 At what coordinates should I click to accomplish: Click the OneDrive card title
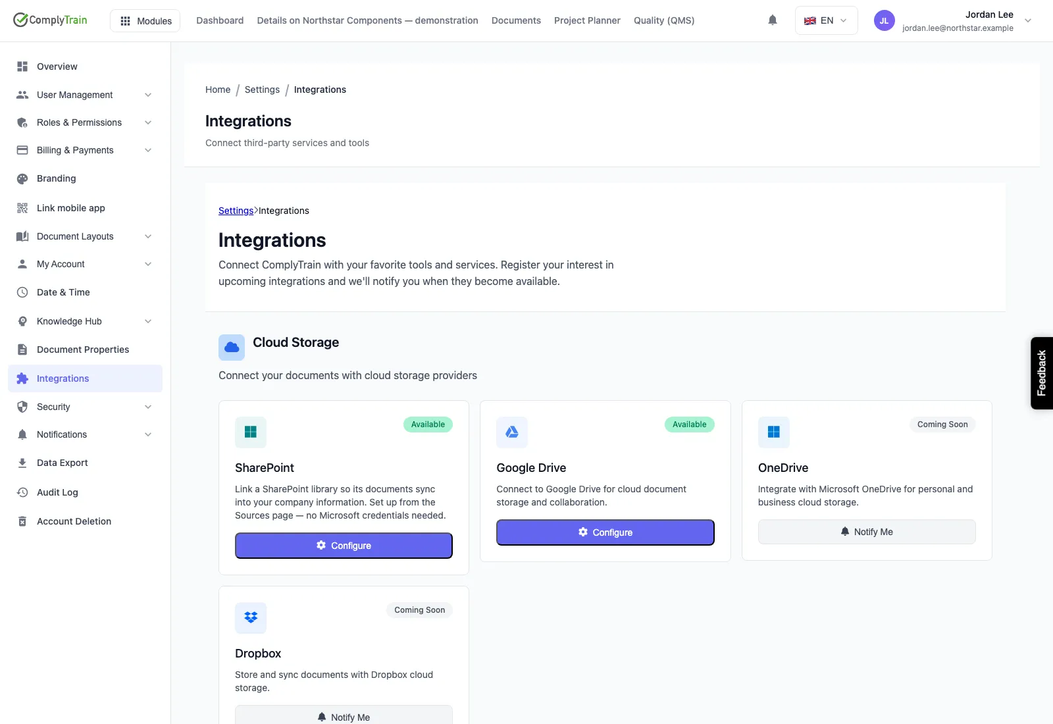pos(783,468)
